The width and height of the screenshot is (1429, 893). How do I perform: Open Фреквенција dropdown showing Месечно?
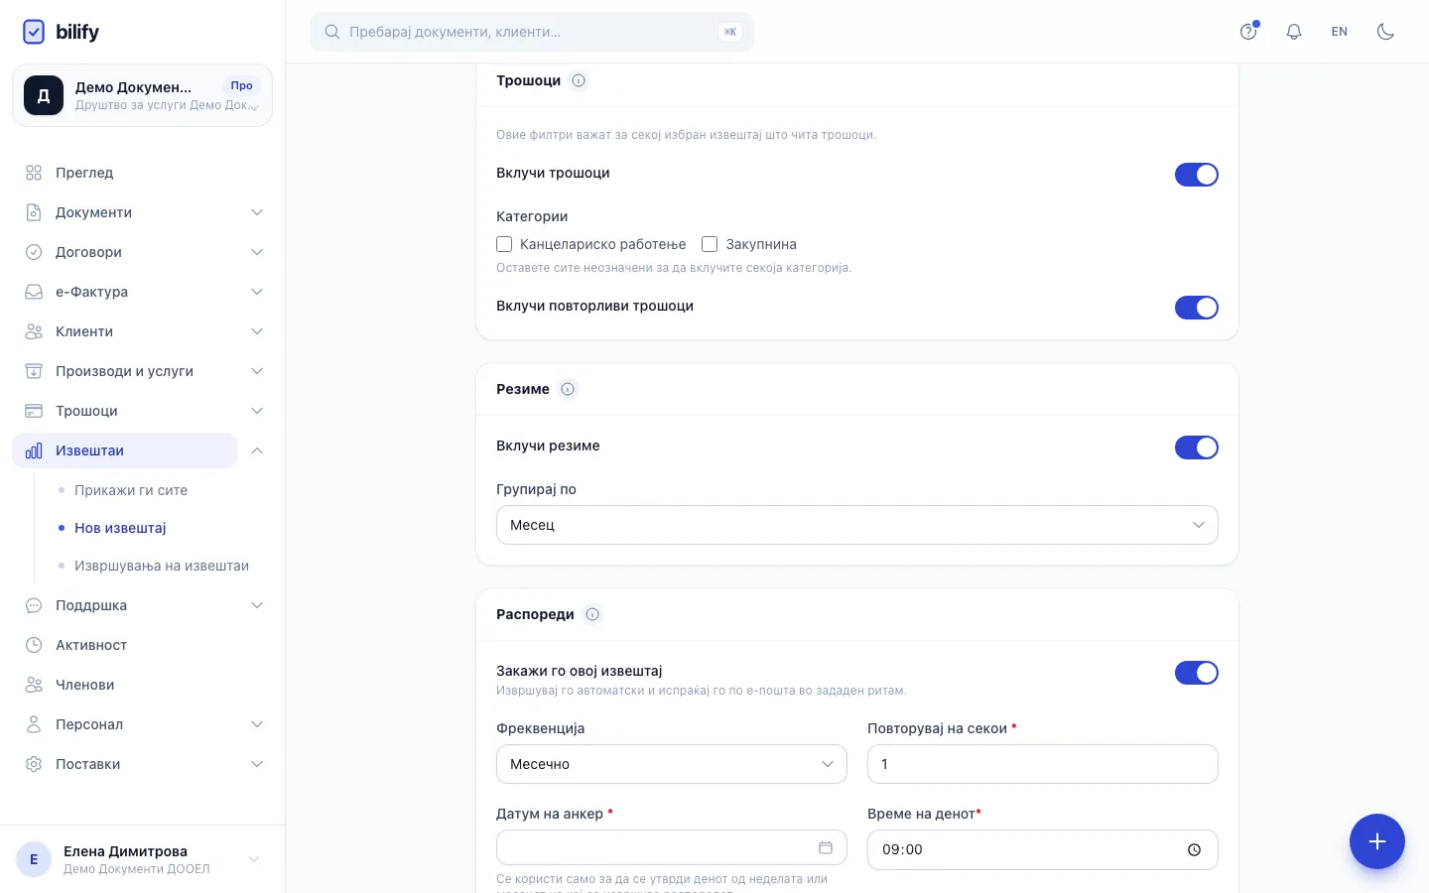(672, 764)
